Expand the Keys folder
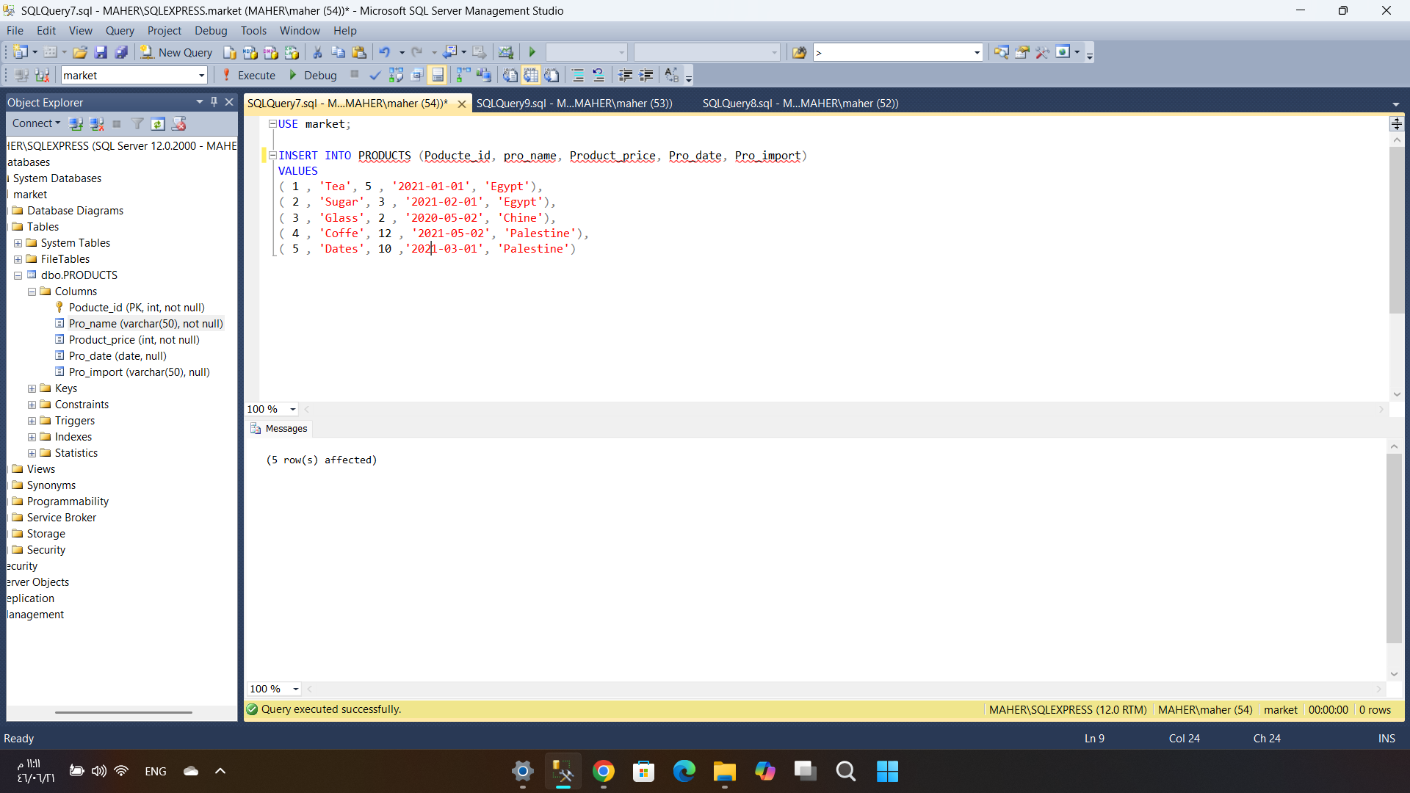The height and width of the screenshot is (793, 1410). 32,388
